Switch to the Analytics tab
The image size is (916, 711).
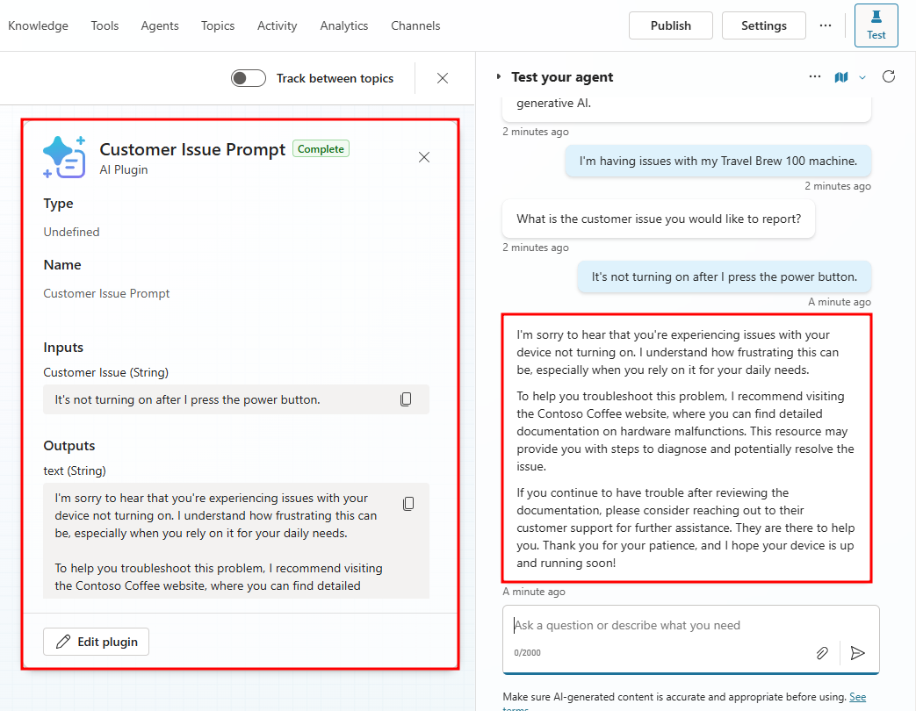(x=344, y=25)
